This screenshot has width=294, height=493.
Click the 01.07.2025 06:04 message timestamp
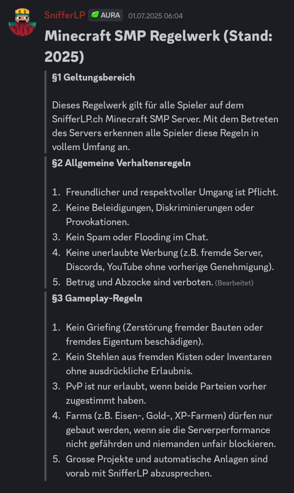[155, 16]
